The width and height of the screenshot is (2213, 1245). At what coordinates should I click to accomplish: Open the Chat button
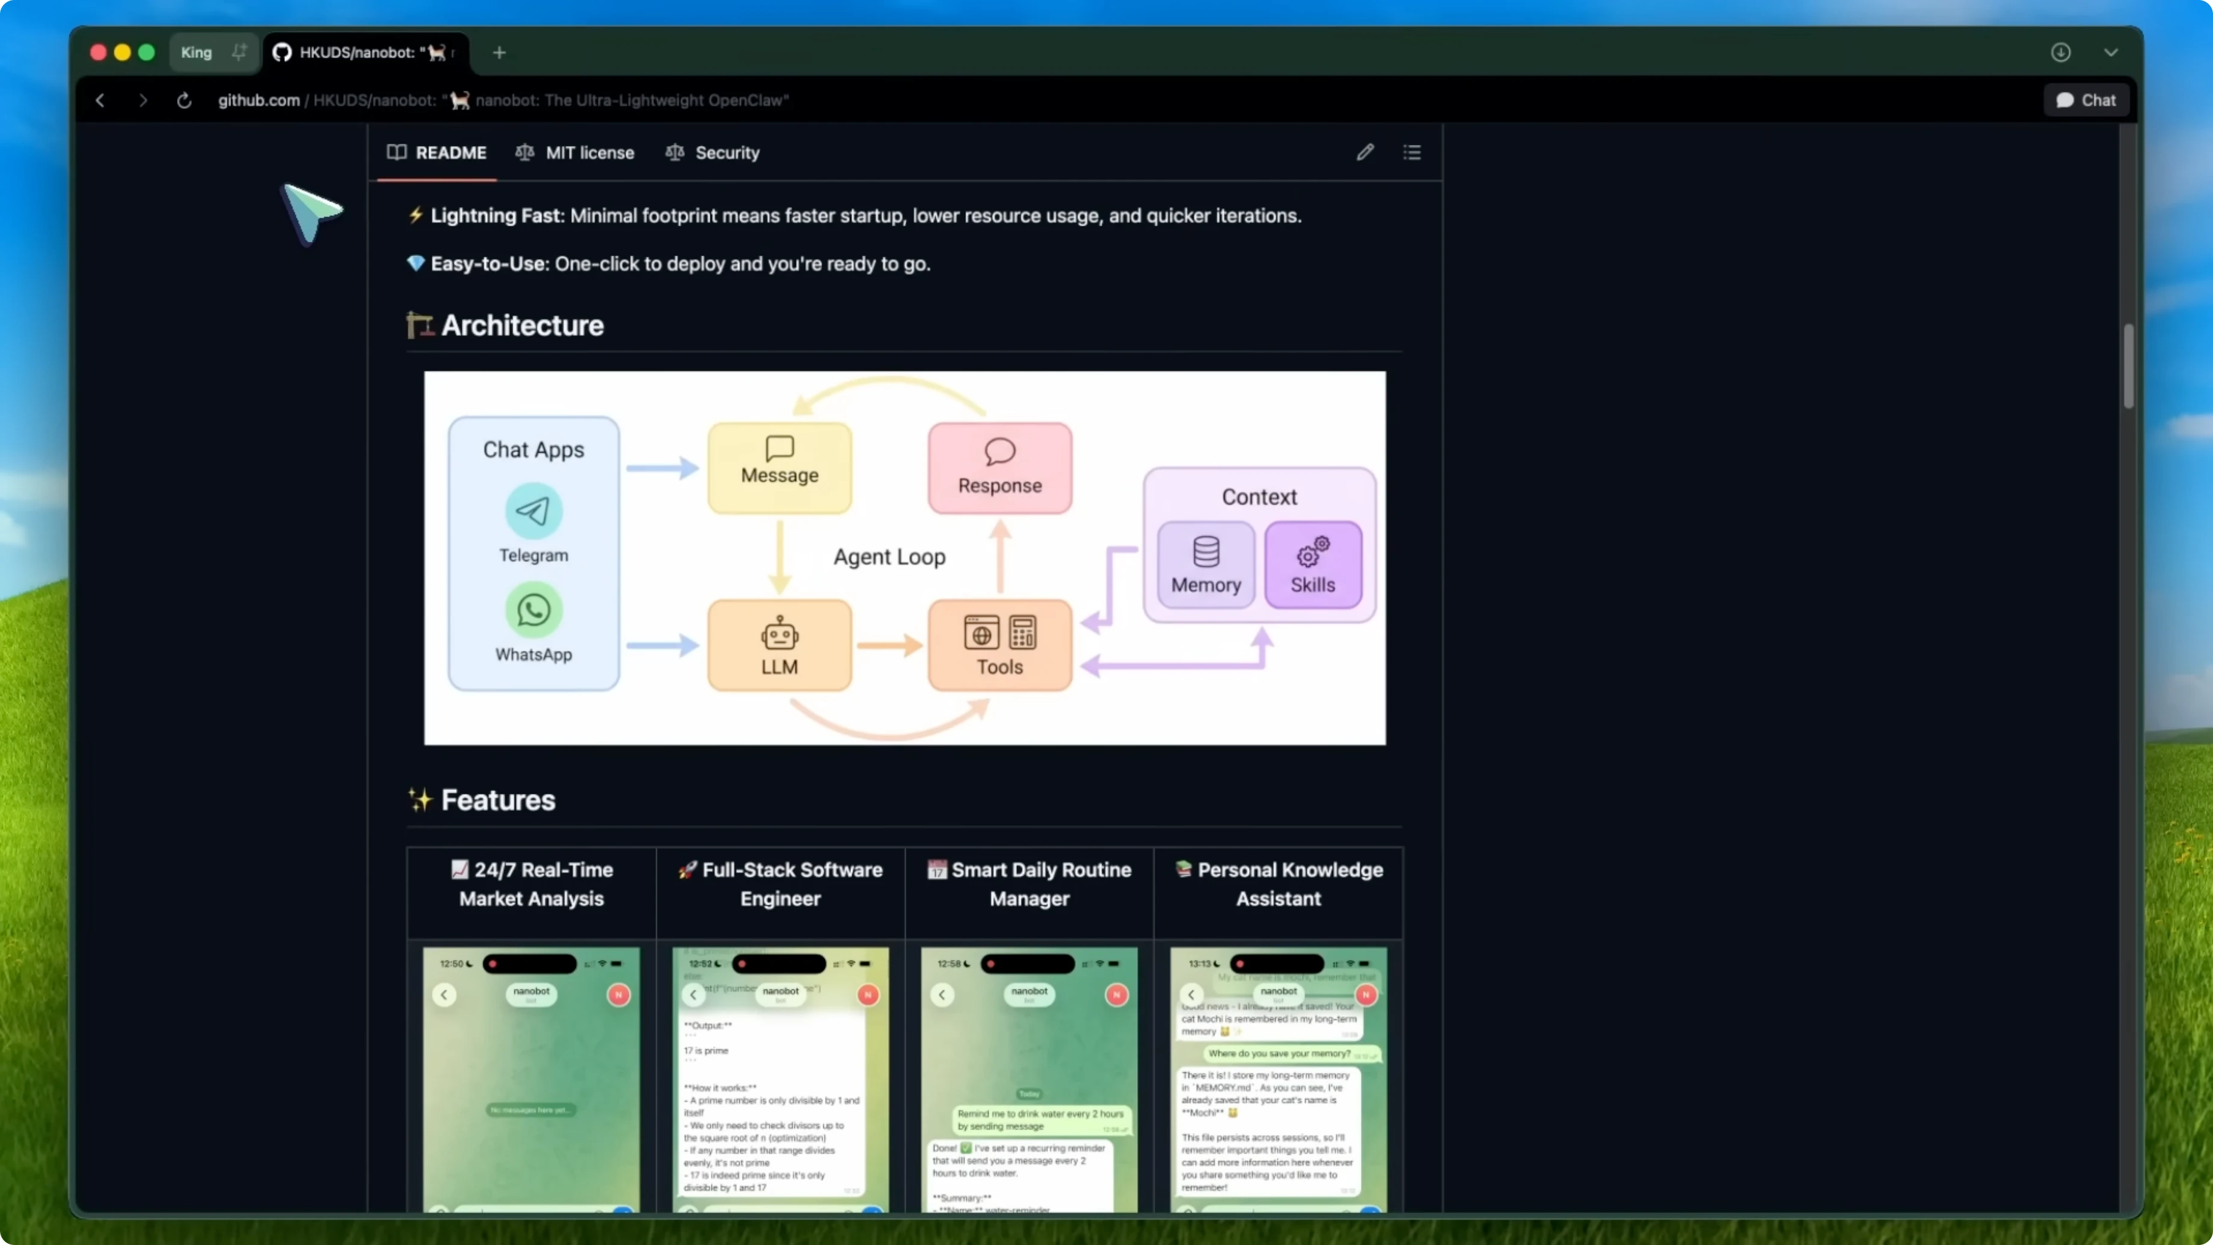pos(2086,100)
